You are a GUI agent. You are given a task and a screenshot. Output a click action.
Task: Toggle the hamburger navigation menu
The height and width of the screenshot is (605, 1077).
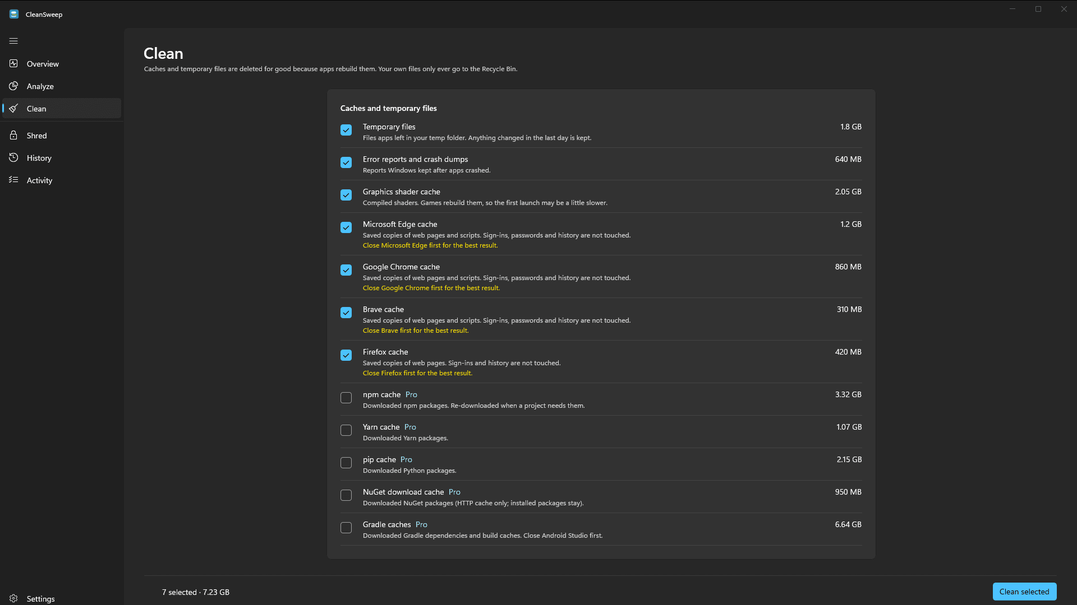(x=13, y=41)
